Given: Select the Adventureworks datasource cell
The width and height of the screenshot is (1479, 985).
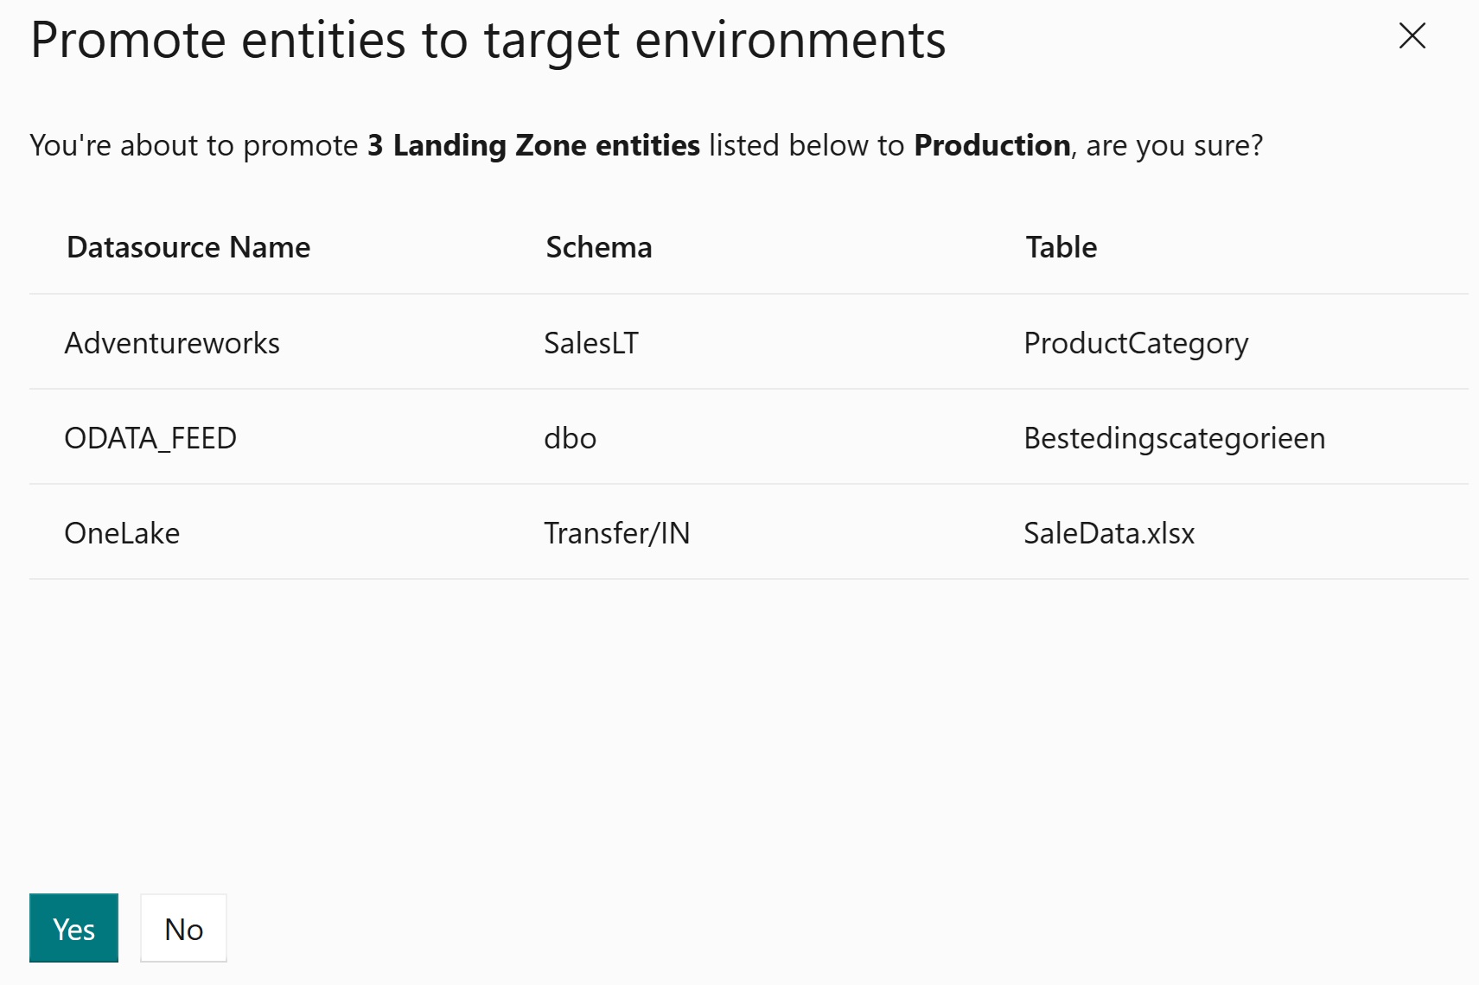Looking at the screenshot, I should [172, 343].
